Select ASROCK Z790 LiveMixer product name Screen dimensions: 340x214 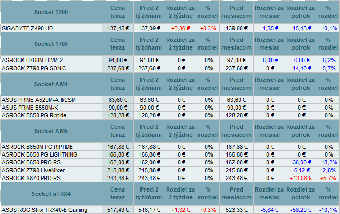pos(33,170)
